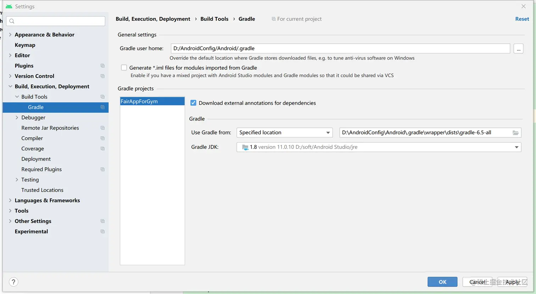The image size is (536, 294).
Task: Click the project-level icon beside Coverage
Action: click(102, 149)
